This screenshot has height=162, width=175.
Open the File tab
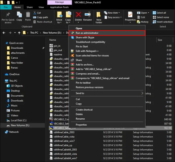point(6,7)
